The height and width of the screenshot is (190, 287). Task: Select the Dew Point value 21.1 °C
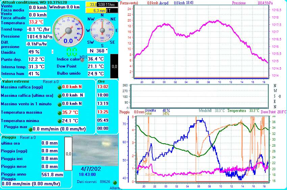click(x=96, y=66)
